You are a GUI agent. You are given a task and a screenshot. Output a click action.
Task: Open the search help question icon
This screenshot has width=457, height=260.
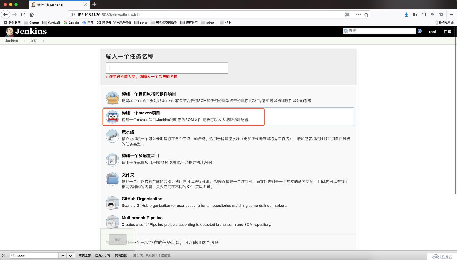click(419, 31)
